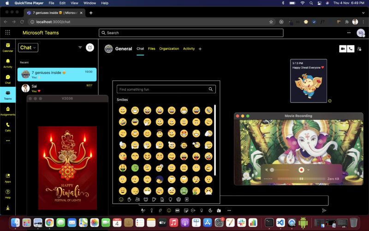This screenshot has width=369, height=231.
Task: Open Activity bell in sidebar
Action: coord(8,63)
